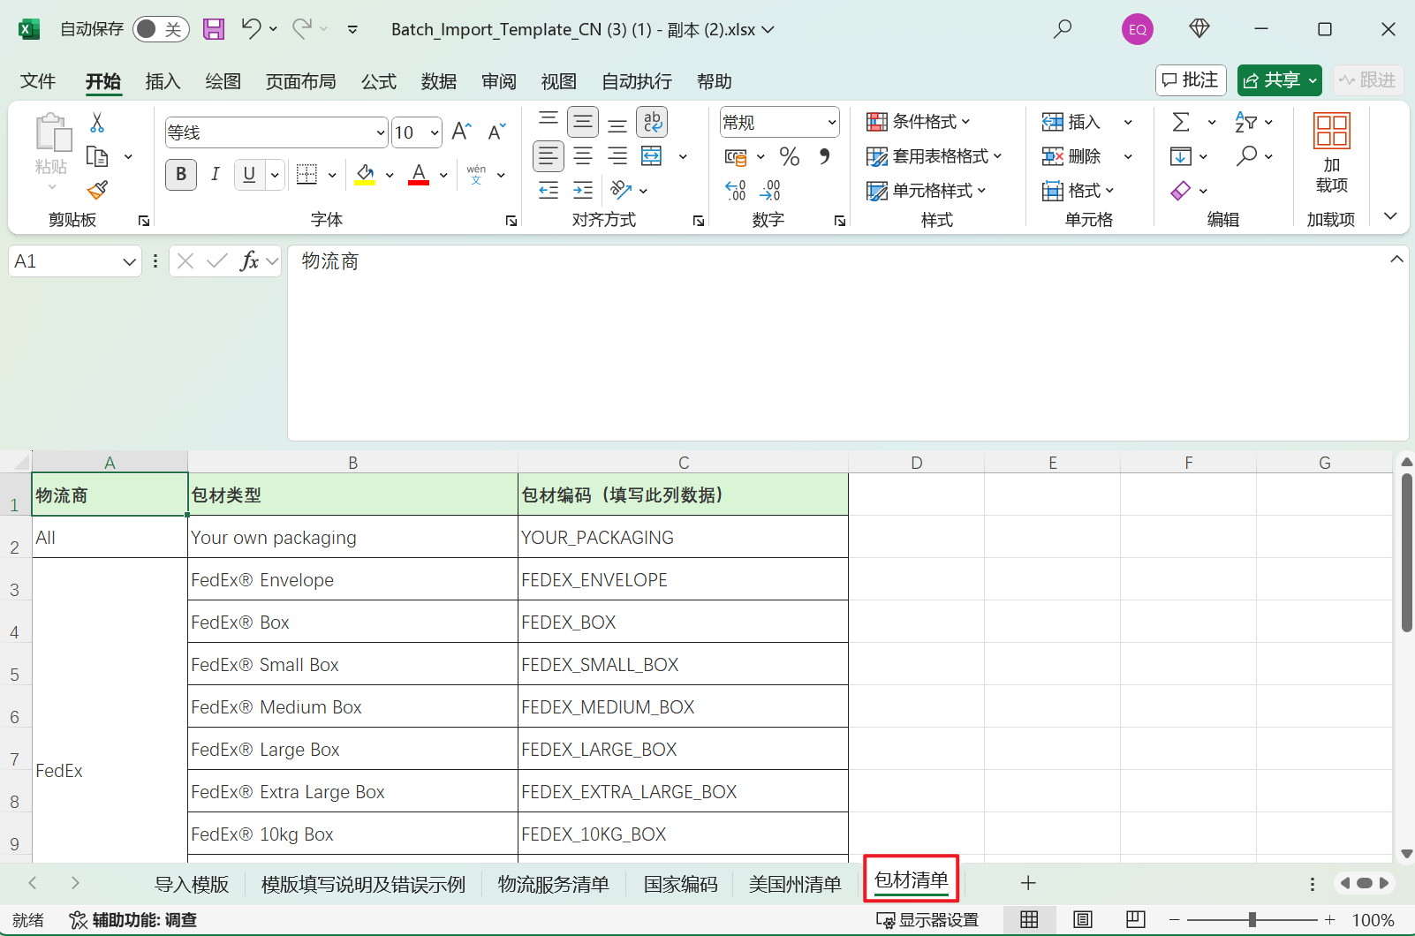This screenshot has width=1415, height=936.
Task: Click the 批注 comments button
Action: click(1192, 80)
